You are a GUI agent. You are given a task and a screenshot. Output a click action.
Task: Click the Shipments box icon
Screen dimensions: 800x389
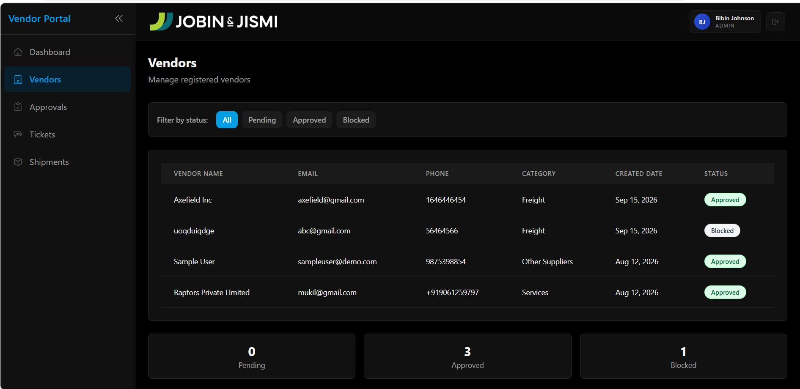pos(18,162)
